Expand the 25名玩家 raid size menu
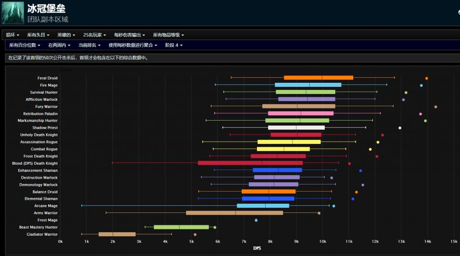The image size is (460, 256). click(95, 35)
